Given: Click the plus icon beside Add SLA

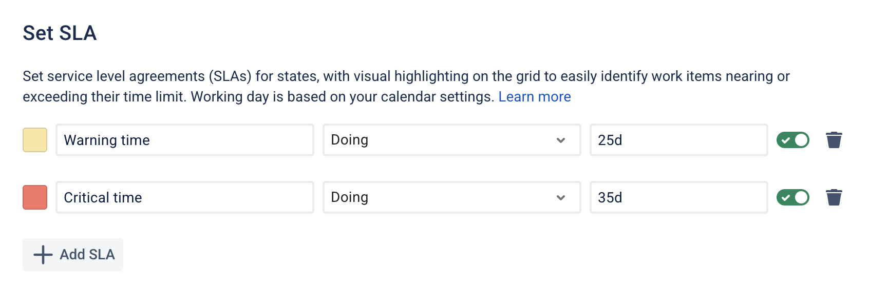Looking at the screenshot, I should pyautogui.click(x=43, y=255).
